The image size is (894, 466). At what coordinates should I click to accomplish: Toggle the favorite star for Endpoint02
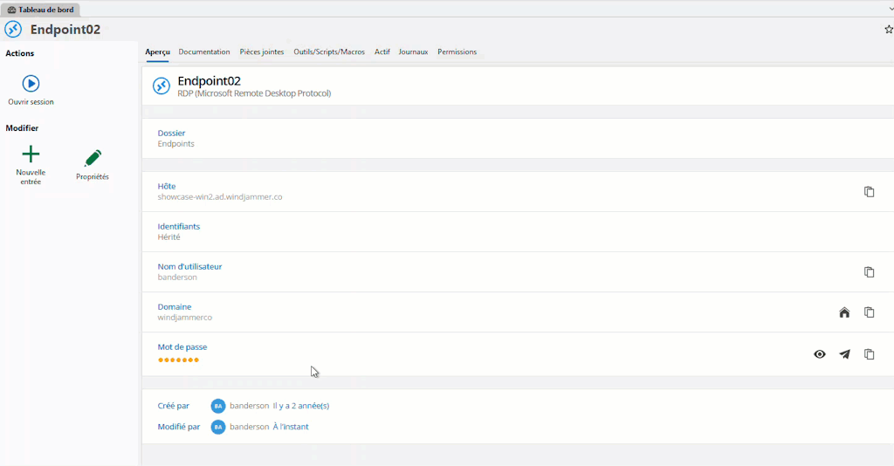click(889, 30)
